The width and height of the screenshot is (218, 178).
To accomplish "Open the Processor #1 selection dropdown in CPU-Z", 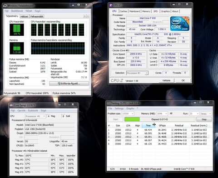I will point(137,73).
